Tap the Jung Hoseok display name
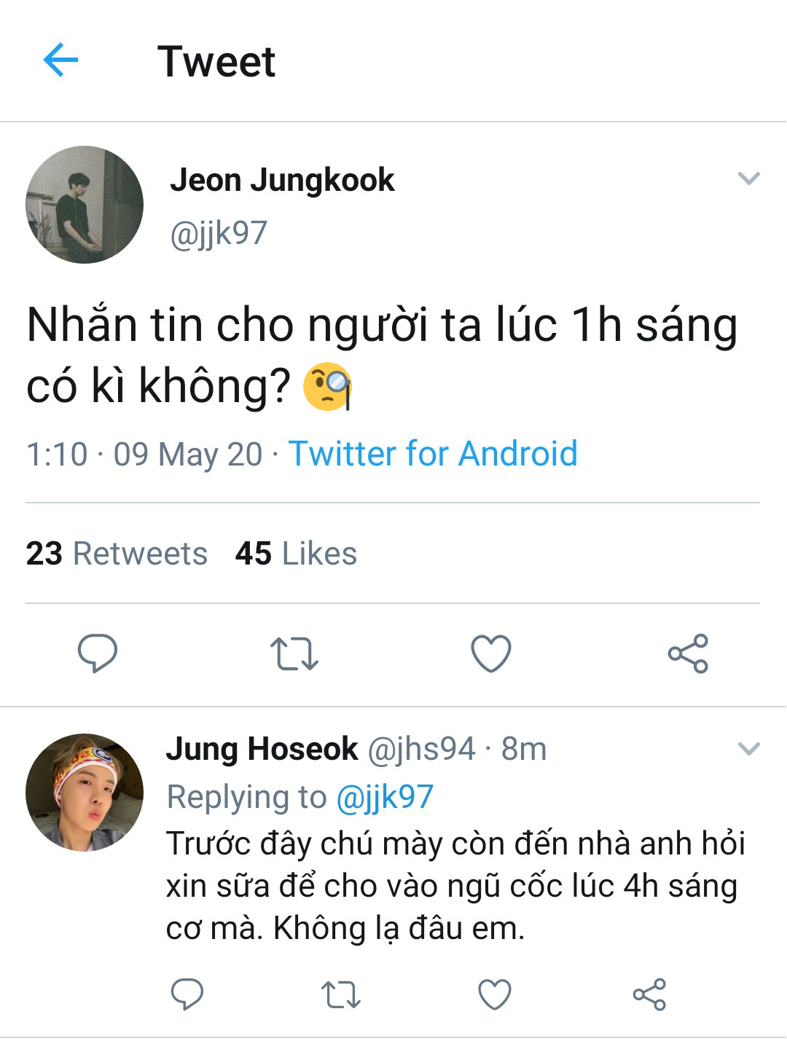 [262, 749]
